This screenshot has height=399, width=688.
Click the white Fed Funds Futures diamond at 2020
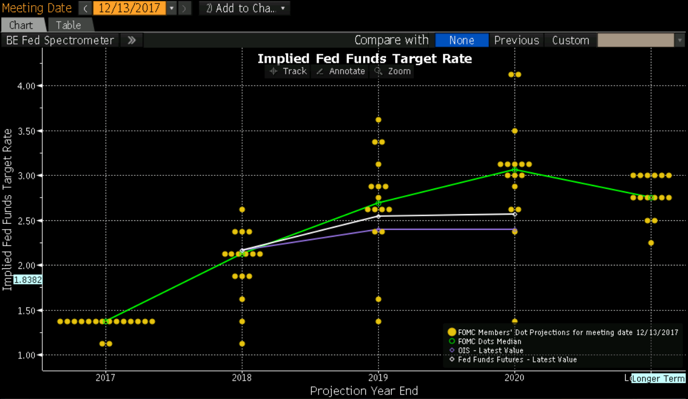pos(514,214)
